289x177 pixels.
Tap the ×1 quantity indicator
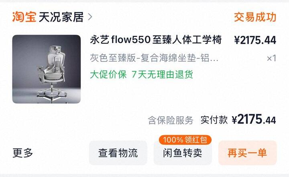pos(271,58)
